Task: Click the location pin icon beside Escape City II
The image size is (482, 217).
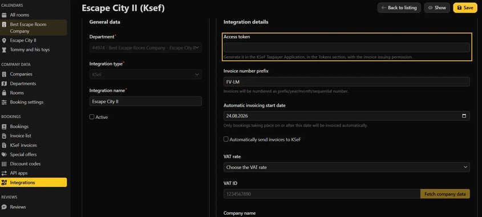Action: point(5,41)
